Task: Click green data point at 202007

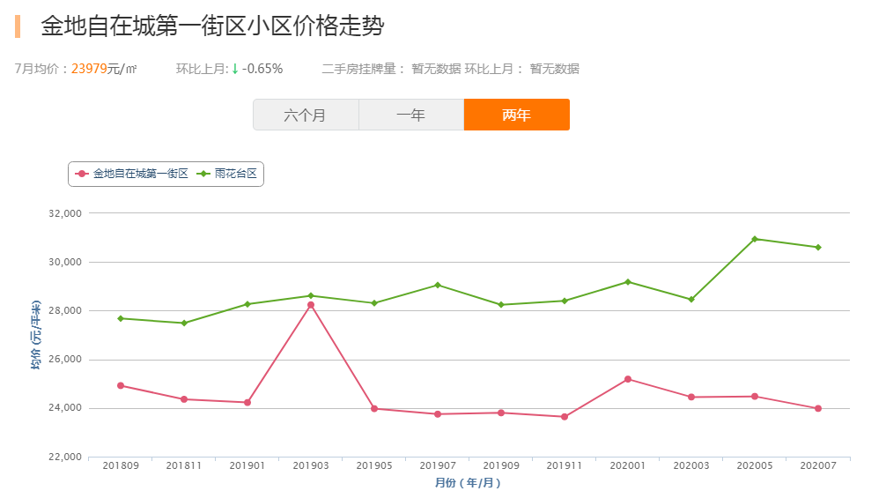Action: 818,247
